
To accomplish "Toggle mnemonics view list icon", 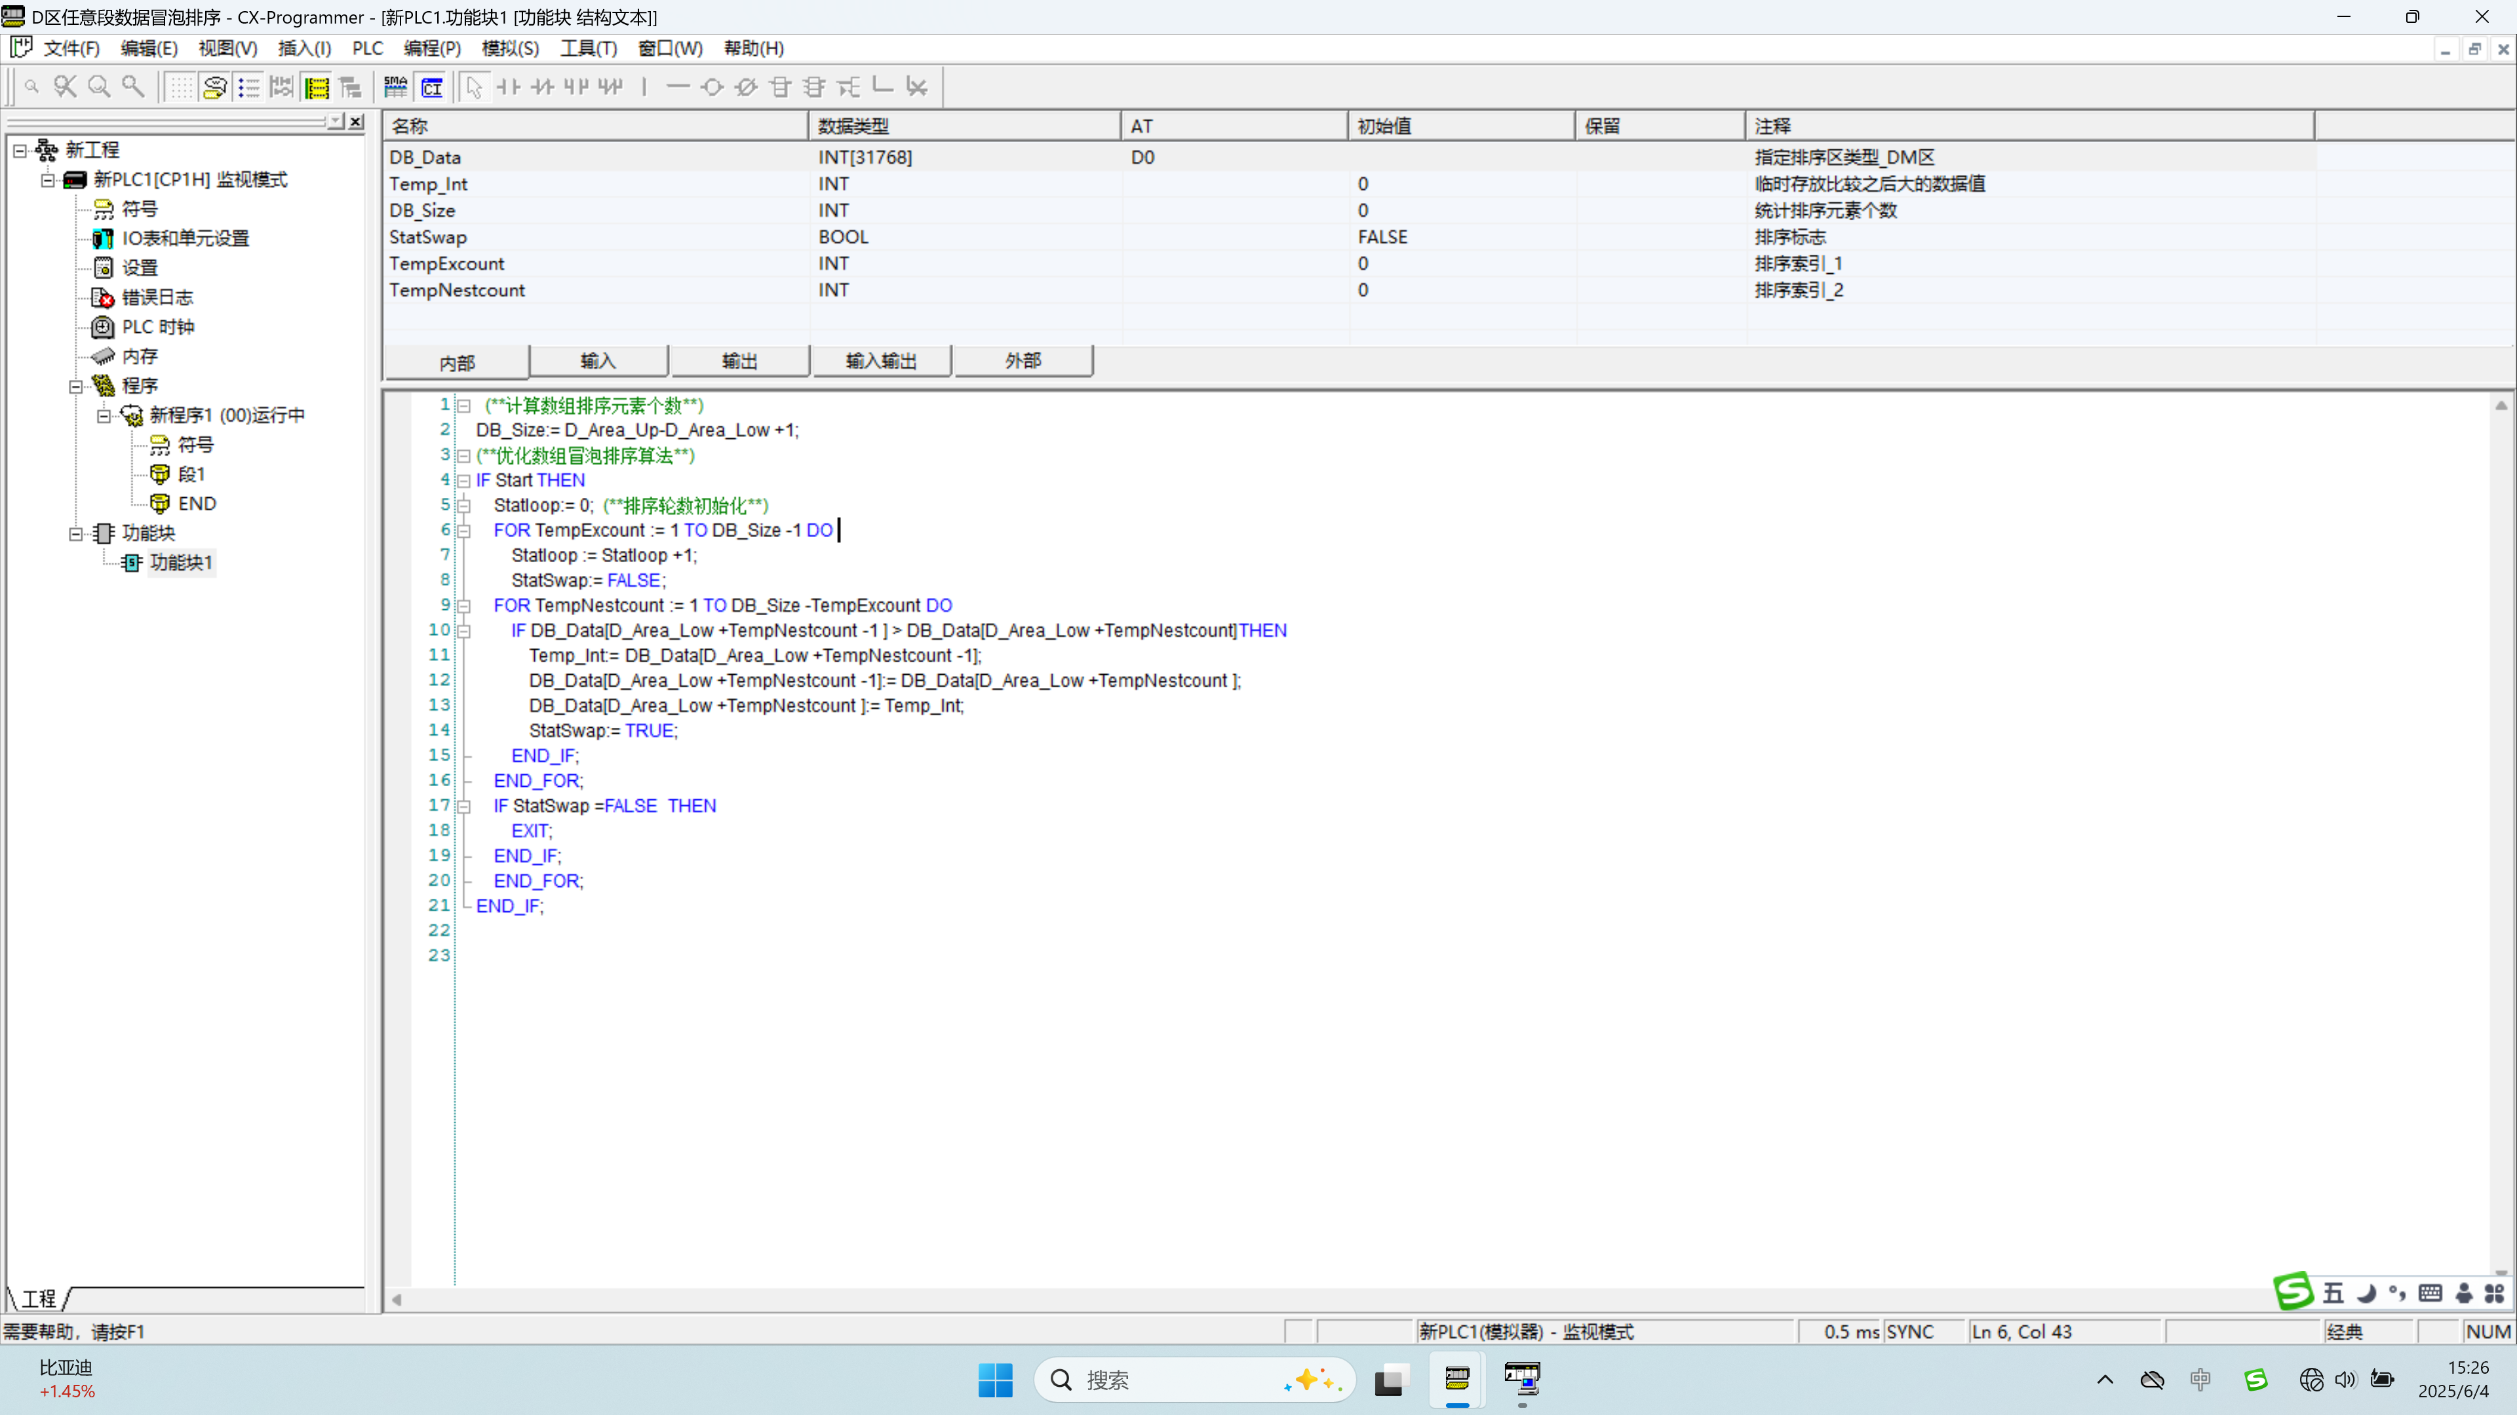I will coord(249,88).
